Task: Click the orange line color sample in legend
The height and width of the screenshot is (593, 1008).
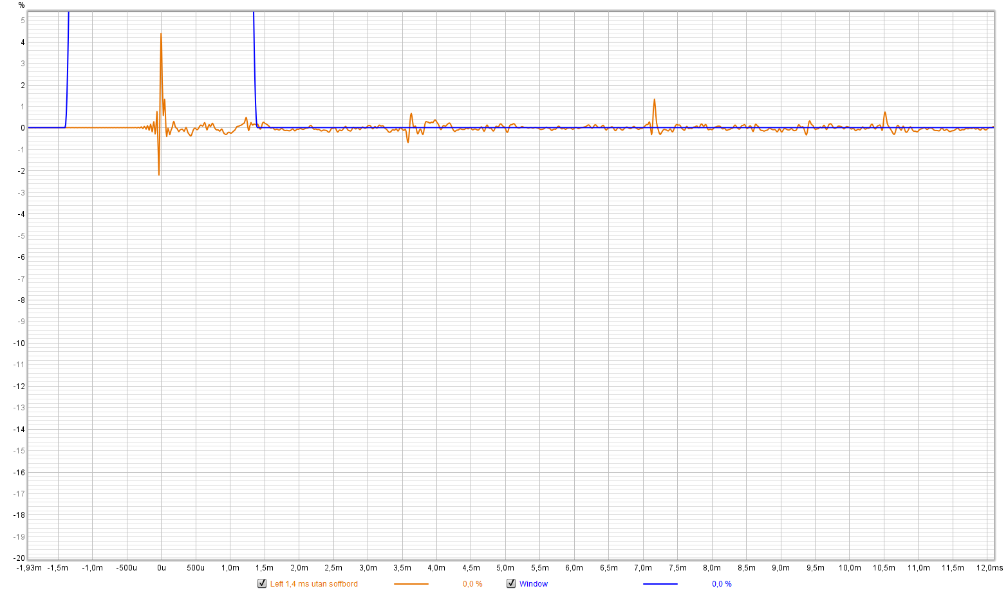Action: tap(411, 584)
